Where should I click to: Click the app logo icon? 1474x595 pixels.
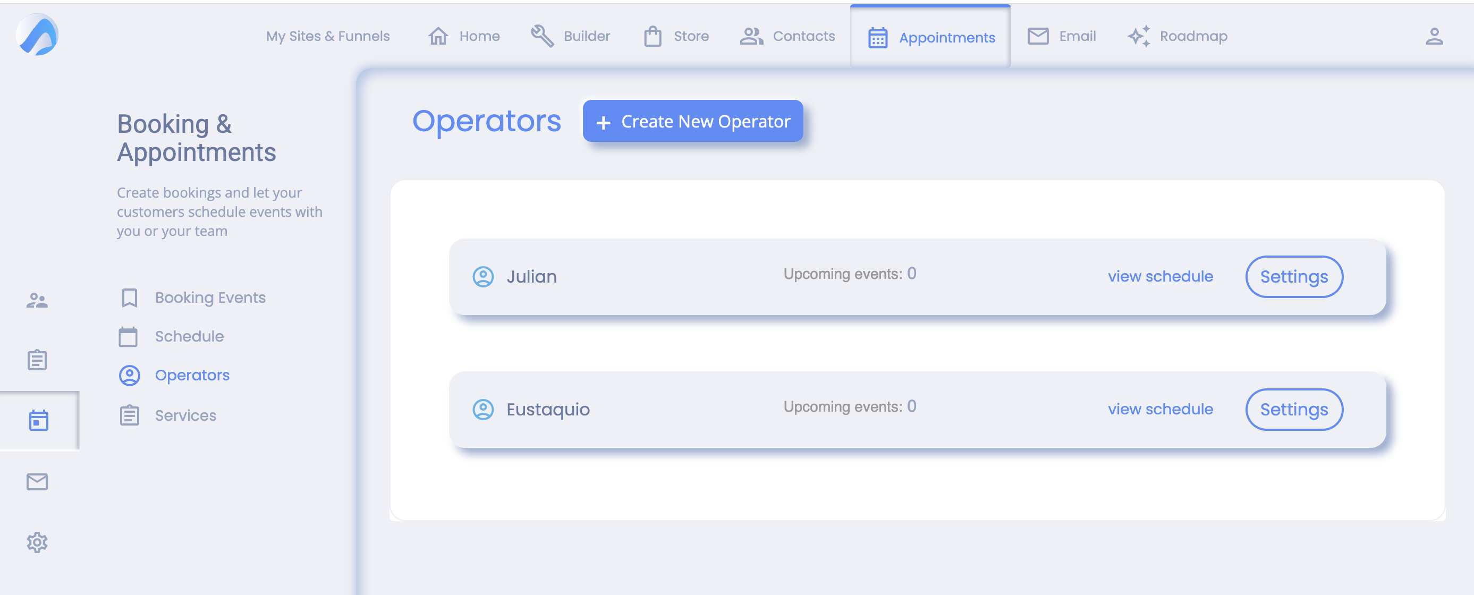[x=37, y=35]
